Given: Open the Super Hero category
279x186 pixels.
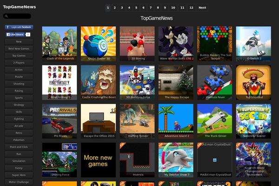Looking at the screenshot, I should click(19, 175).
